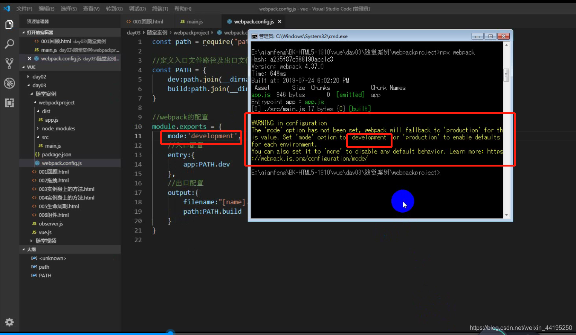The width and height of the screenshot is (576, 335).
Task: Open 调试(D) menu
Action: coord(137,9)
